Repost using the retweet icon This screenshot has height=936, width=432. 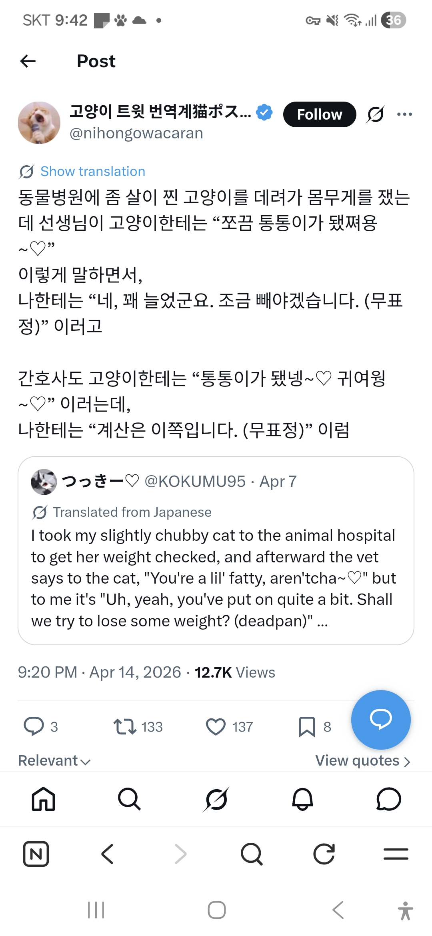[125, 727]
